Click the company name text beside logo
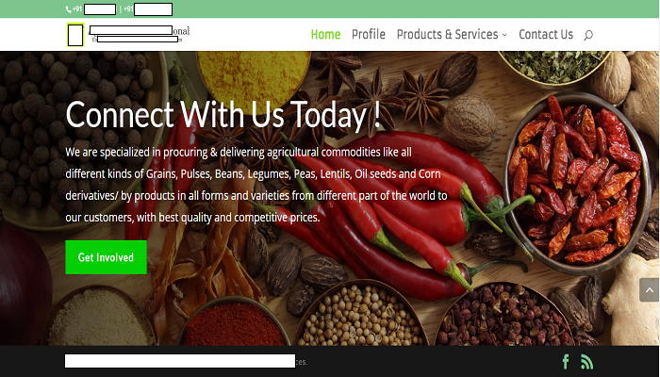 pos(140,30)
